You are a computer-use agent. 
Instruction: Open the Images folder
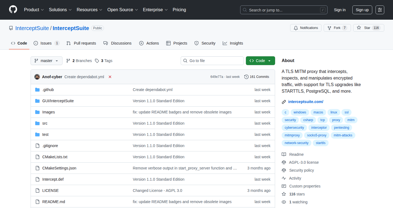tap(49, 112)
